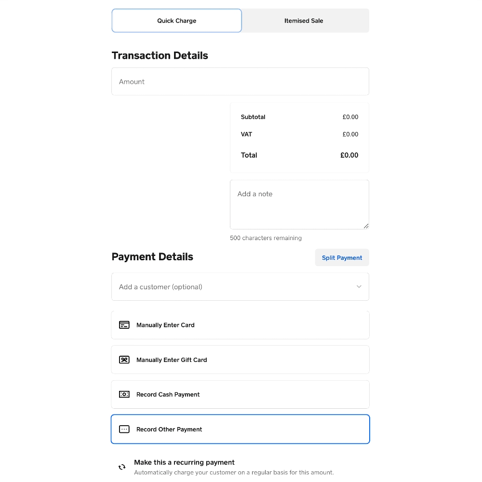Select Manually Enter Gift Card option
Screen dimensions: 482x482
point(240,360)
